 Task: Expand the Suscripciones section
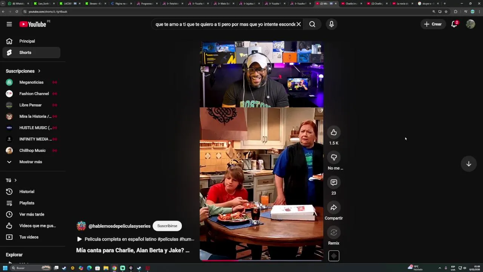tap(23, 71)
